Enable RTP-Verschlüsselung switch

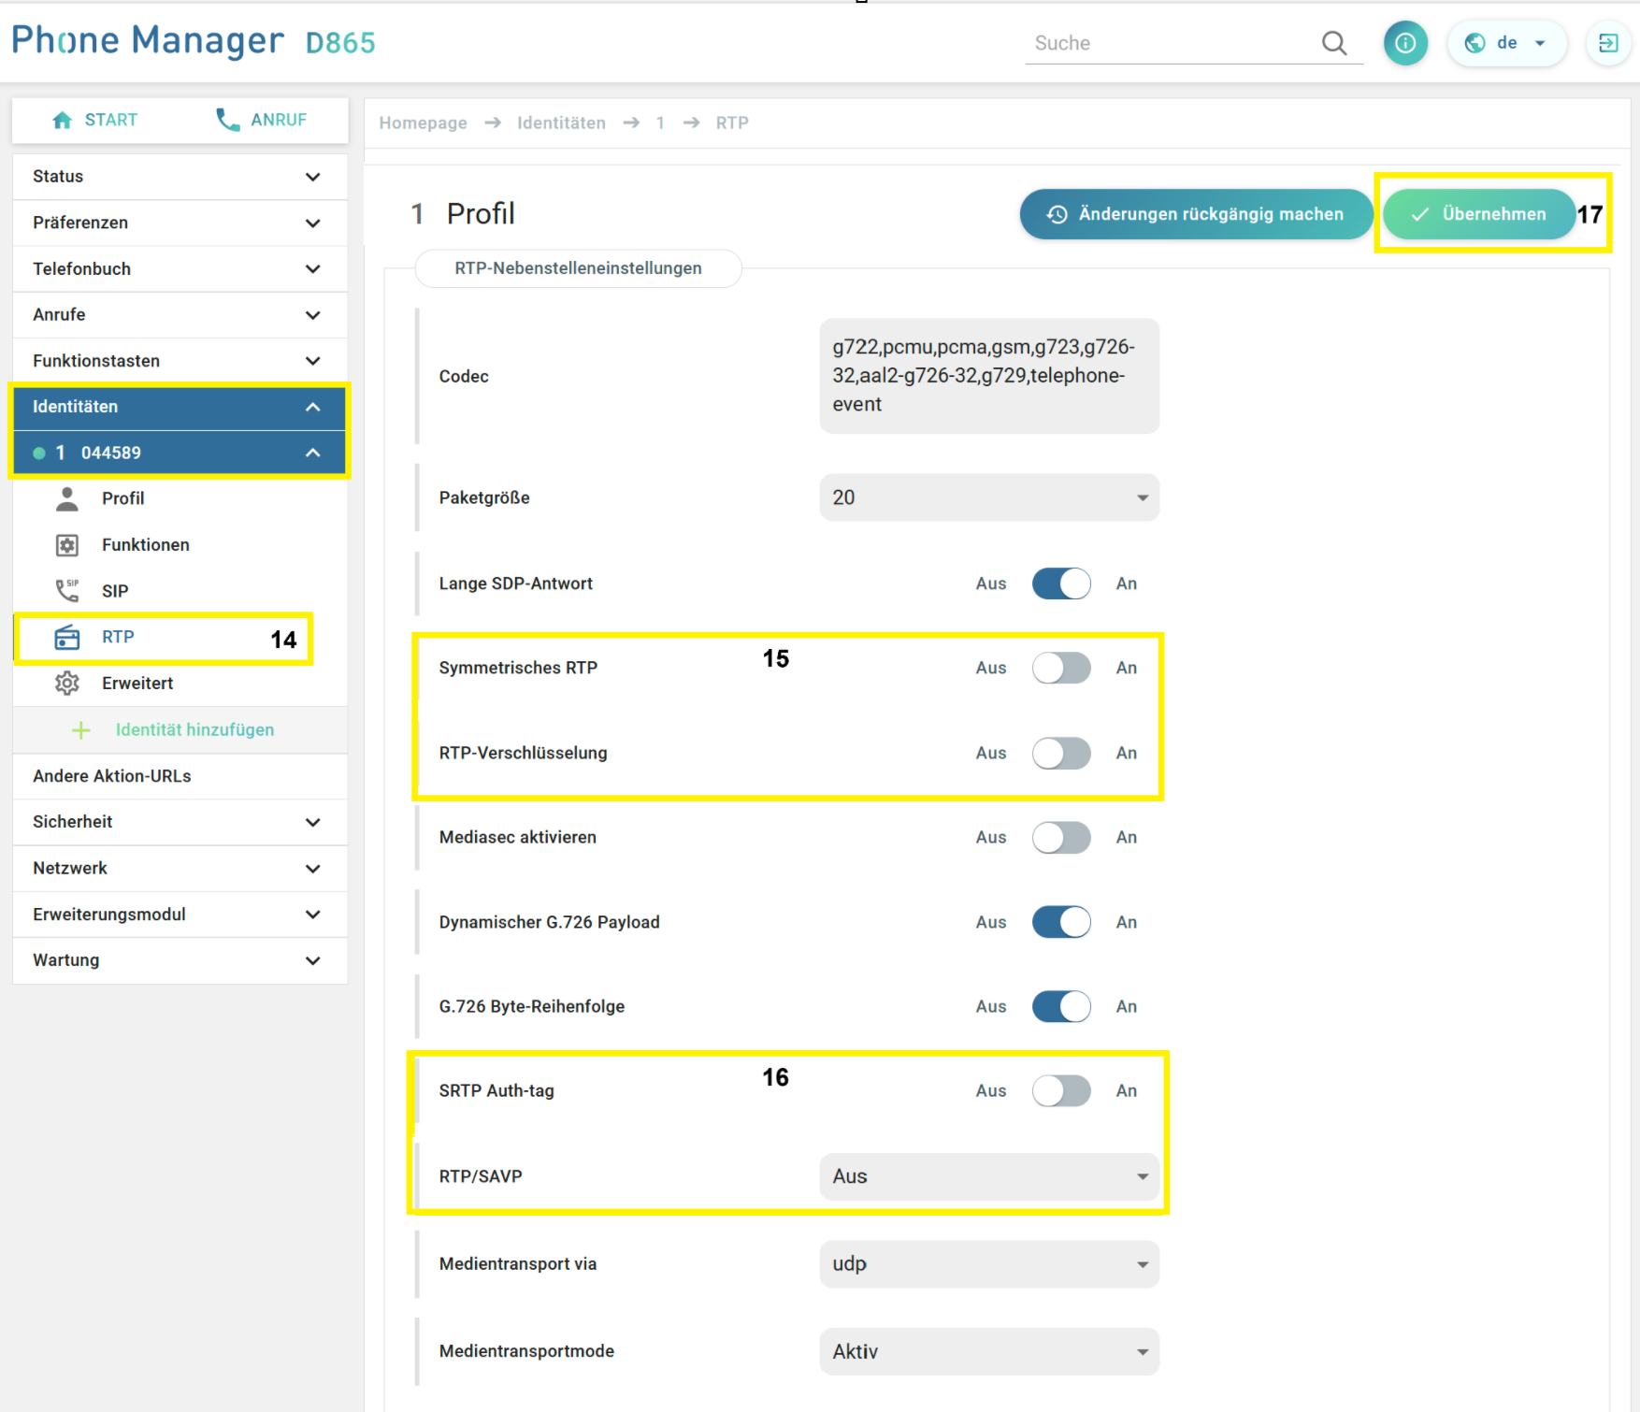pos(1061,753)
